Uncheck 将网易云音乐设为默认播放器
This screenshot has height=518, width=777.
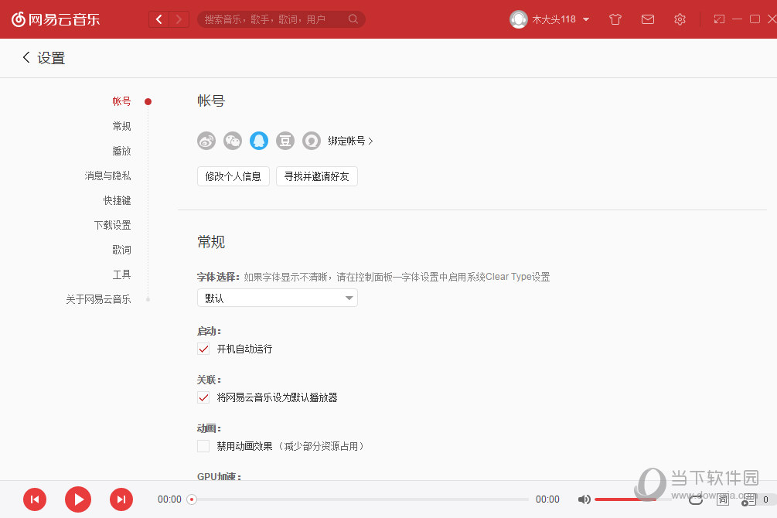[x=203, y=397]
